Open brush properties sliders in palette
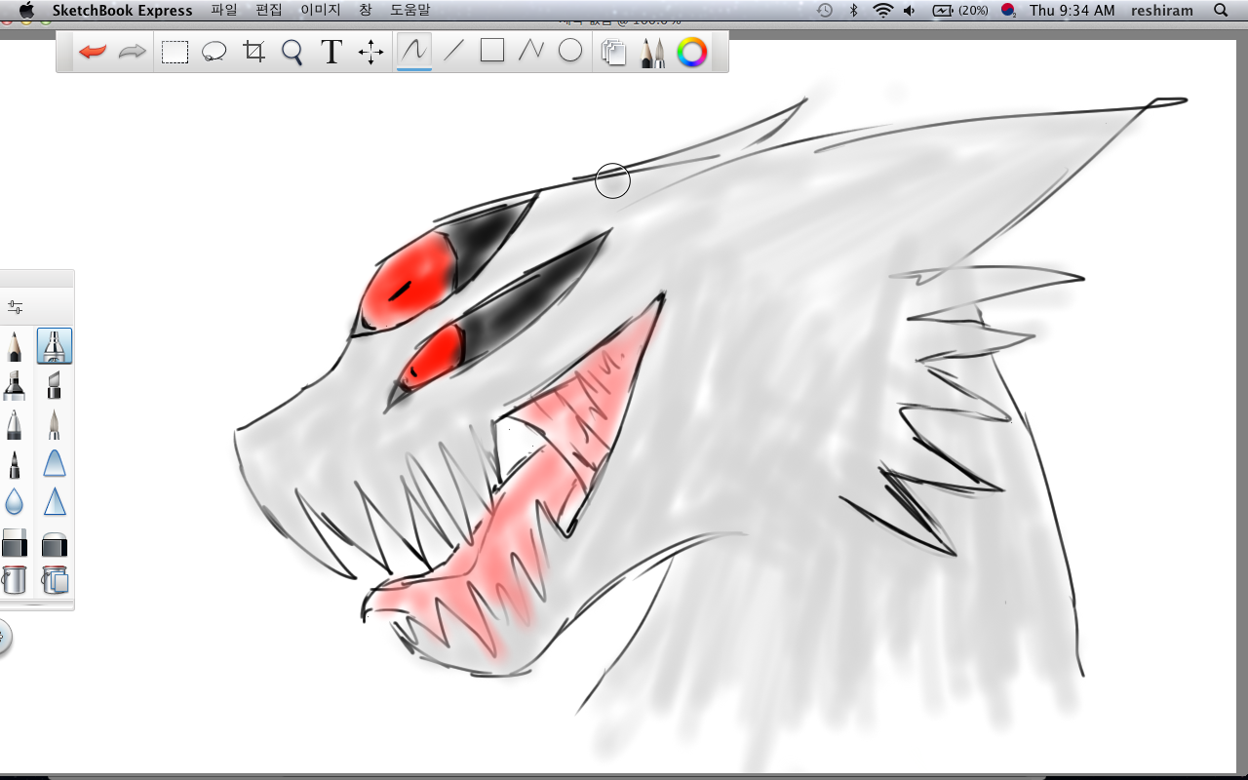Image resolution: width=1248 pixels, height=780 pixels. click(15, 307)
